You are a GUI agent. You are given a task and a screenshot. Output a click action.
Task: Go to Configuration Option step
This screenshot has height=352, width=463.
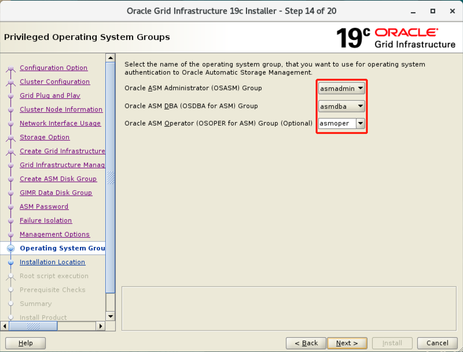pyautogui.click(x=54, y=68)
